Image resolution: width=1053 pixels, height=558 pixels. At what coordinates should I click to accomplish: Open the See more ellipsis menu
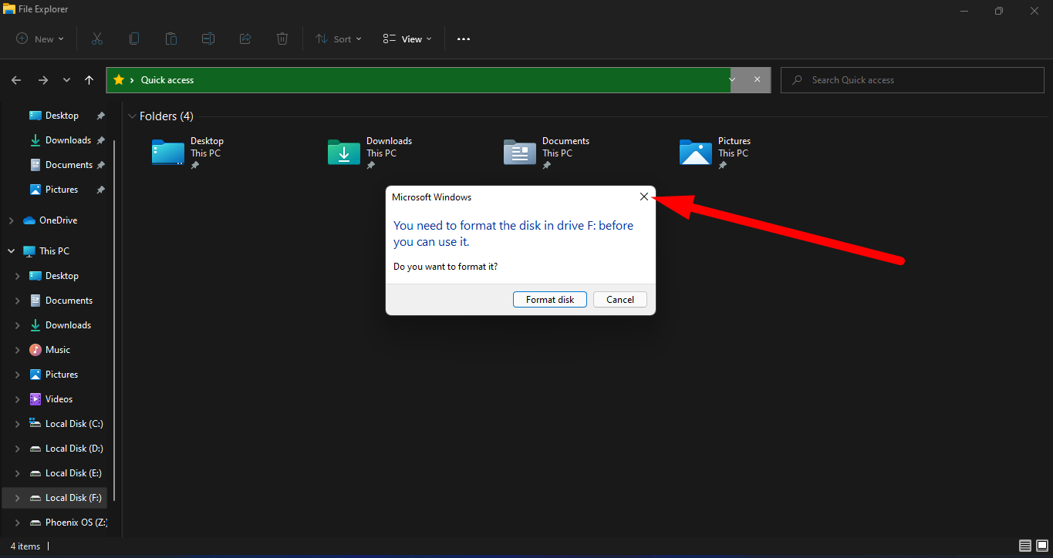point(464,39)
